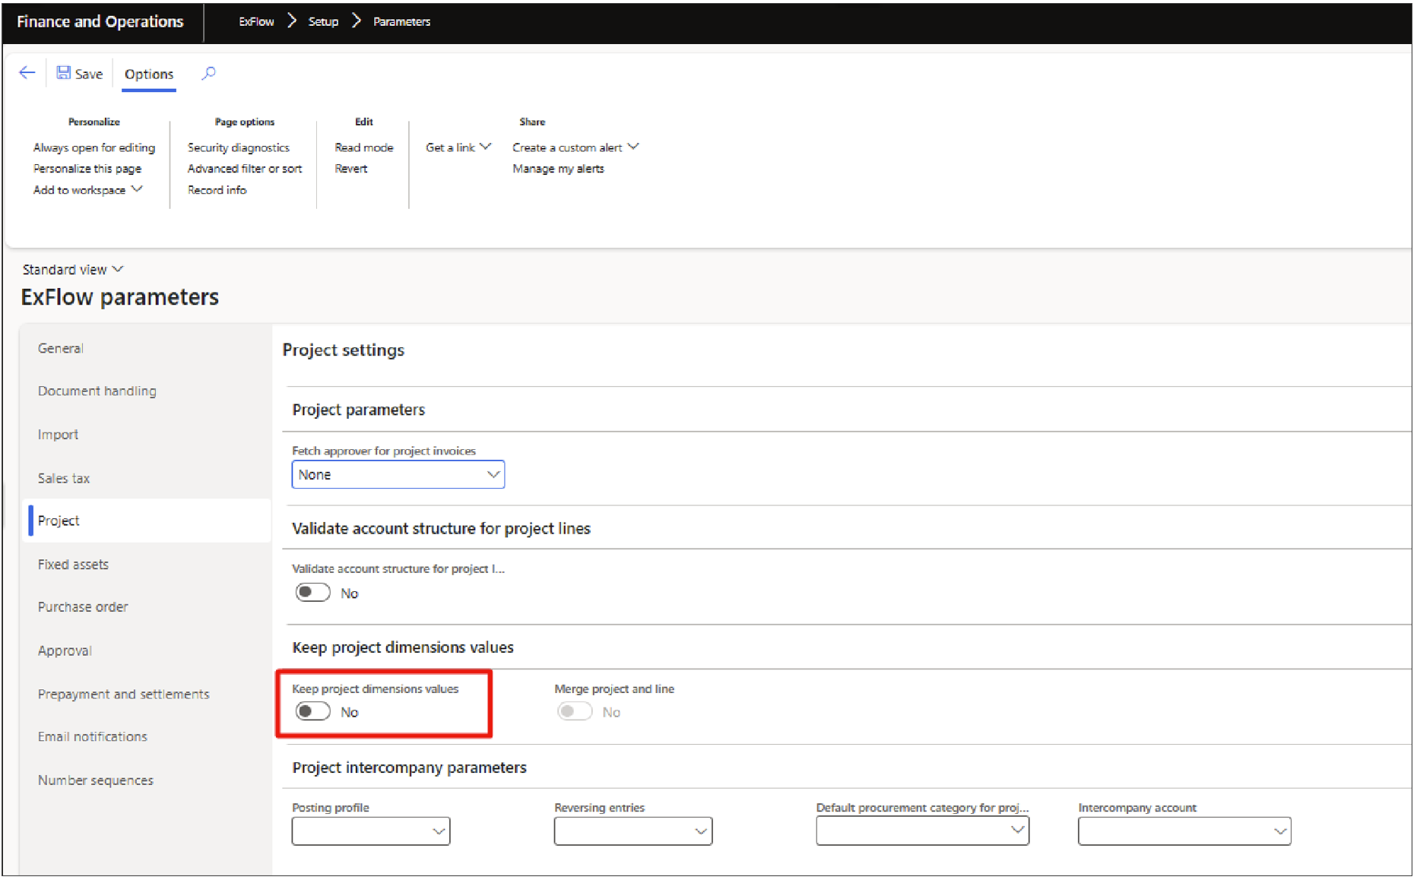Collapse the Project parameters section header
The height and width of the screenshot is (880, 1417).
(x=359, y=410)
